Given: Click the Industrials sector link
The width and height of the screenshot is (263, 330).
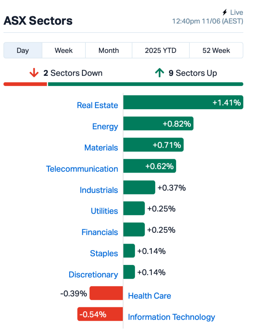Looking at the screenshot, I should (x=99, y=190).
